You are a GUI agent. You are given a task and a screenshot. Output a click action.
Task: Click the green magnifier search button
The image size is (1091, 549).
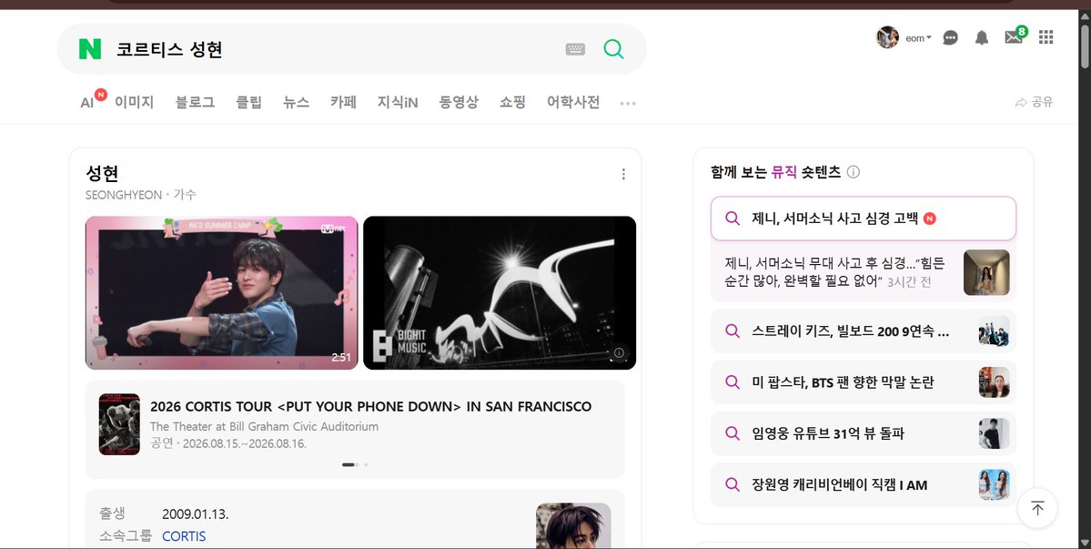[613, 48]
